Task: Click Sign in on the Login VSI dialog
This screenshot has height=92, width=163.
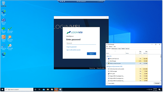Action: [92, 54]
